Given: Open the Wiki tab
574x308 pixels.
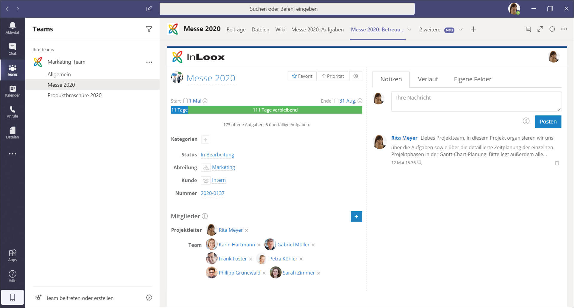Looking at the screenshot, I should tap(280, 29).
